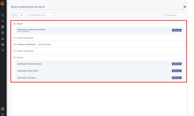This screenshot has width=194, height=116.
Task: Expand the Cluster Dashboards folder chevron
Action: coord(184,38)
